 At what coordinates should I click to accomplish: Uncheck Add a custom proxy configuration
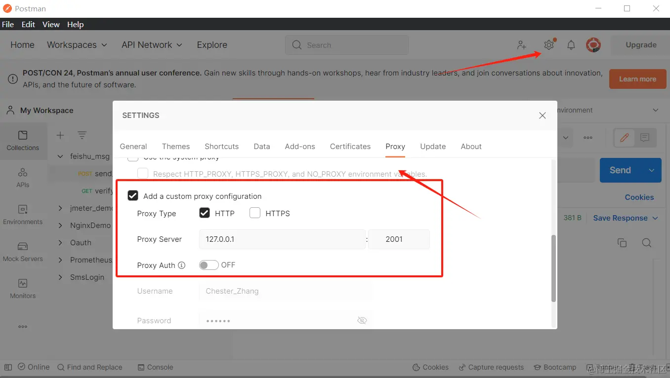click(133, 196)
